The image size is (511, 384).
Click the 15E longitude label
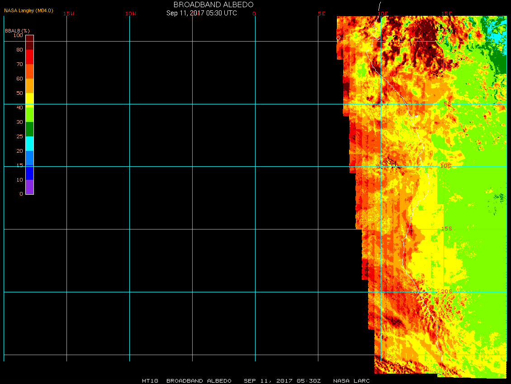coord(447,14)
